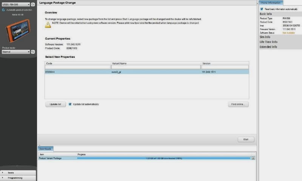Click the Imei value 355361041026755

(291, 26)
